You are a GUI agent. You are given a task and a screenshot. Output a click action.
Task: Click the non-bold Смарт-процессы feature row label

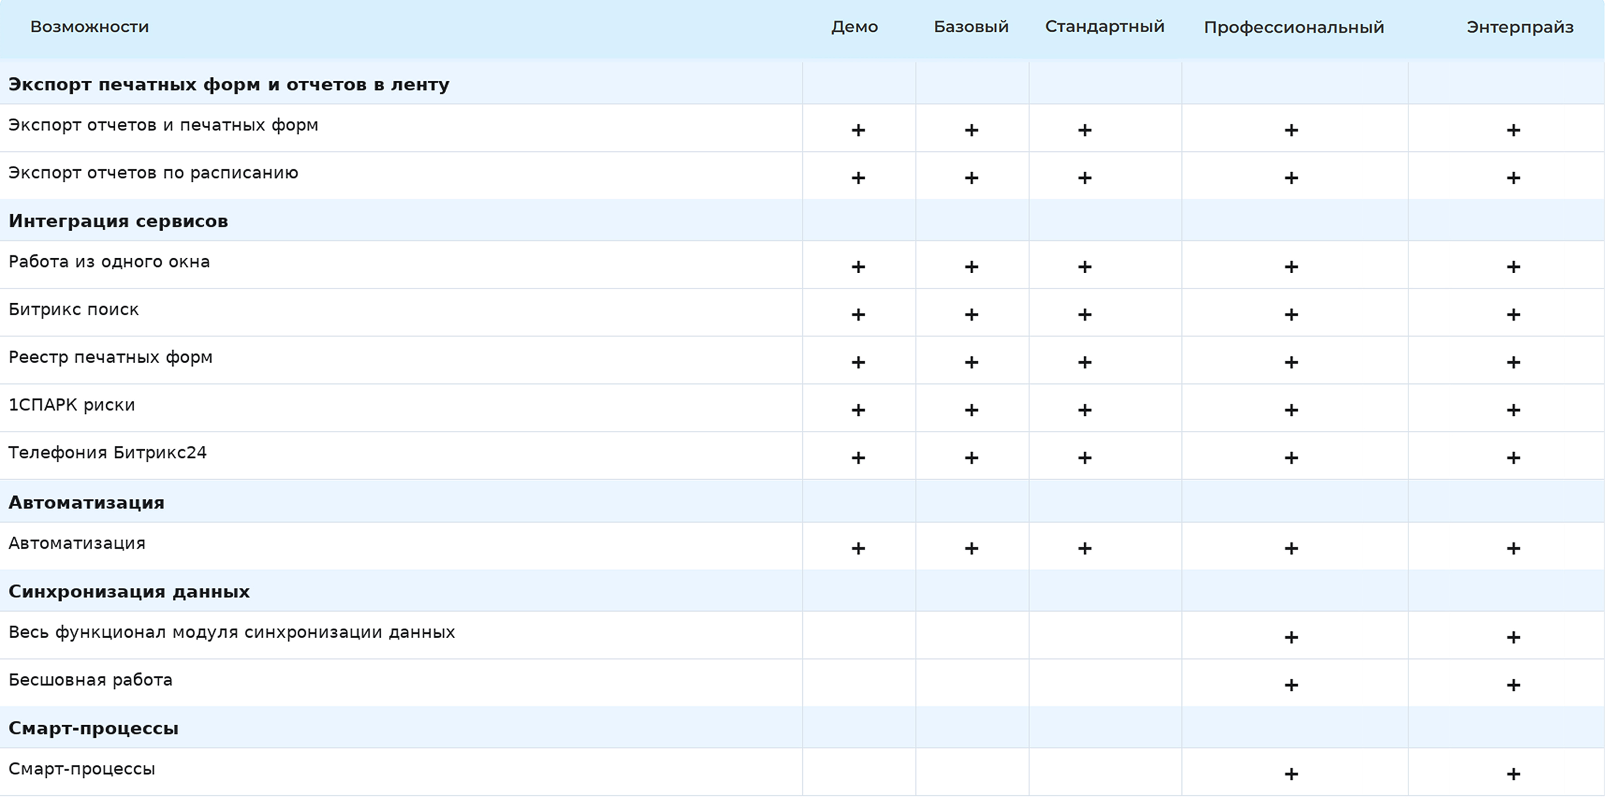[82, 769]
